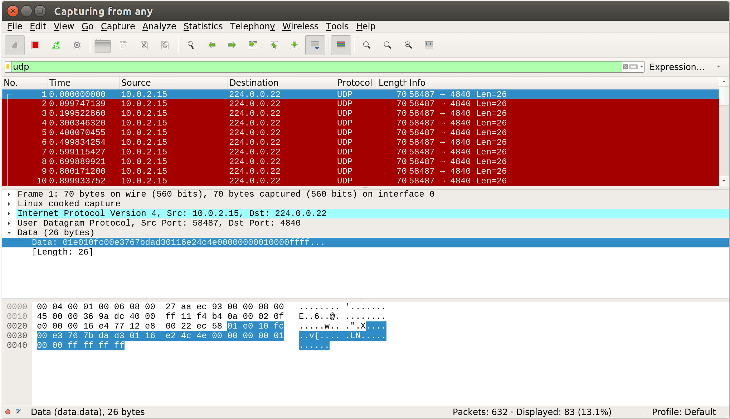This screenshot has width=730, height=419.
Task: Stop the running capture
Action: [35, 45]
